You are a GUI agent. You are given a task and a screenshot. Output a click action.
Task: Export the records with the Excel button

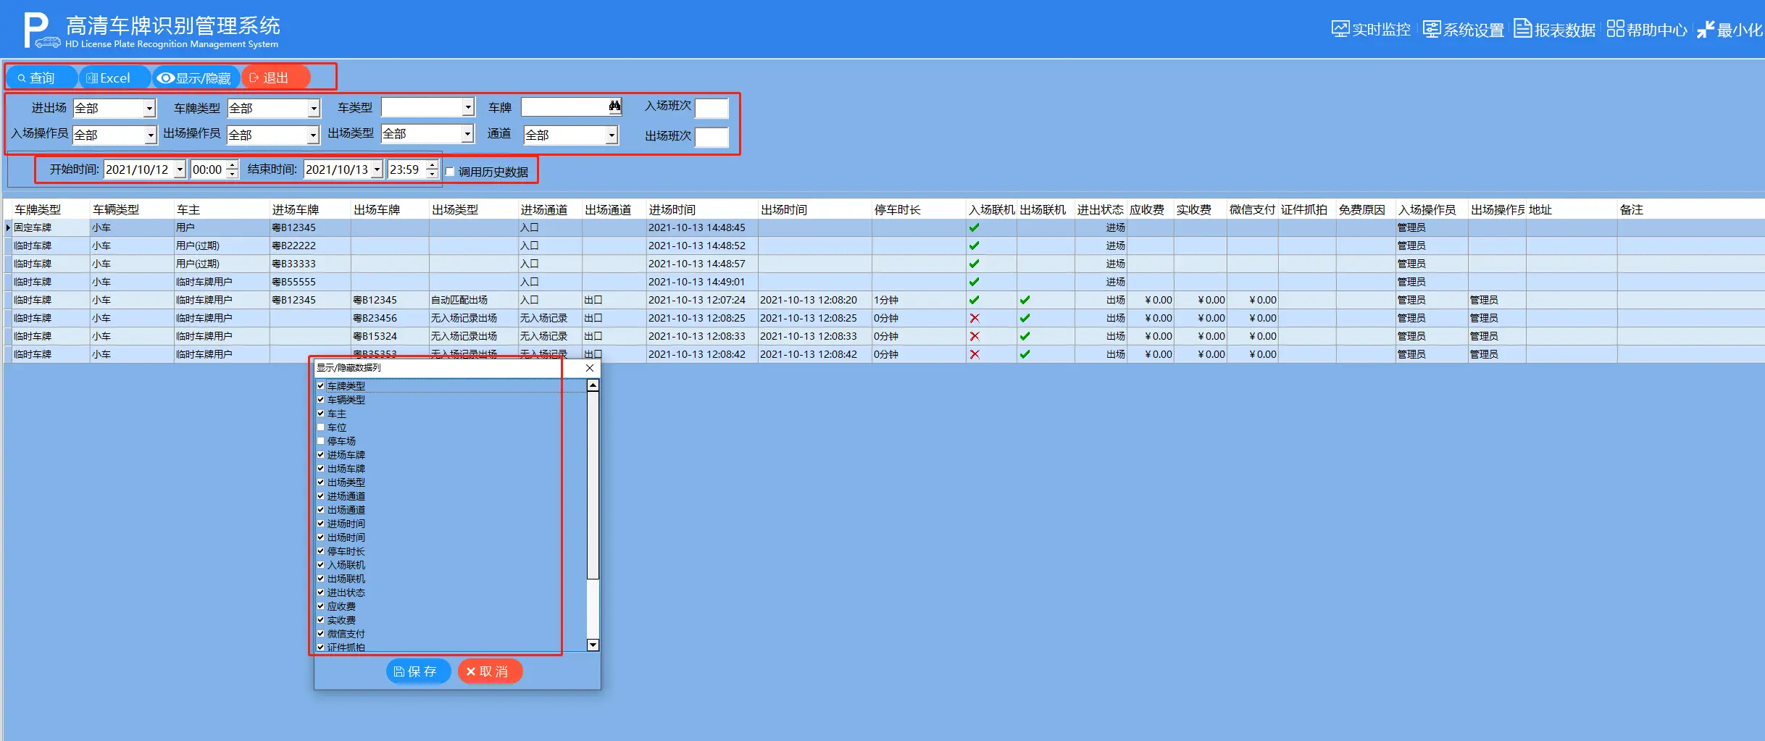(x=109, y=78)
